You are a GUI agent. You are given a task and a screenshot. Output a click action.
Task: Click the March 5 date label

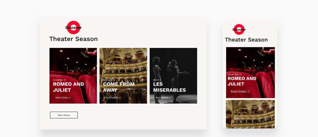point(157,80)
